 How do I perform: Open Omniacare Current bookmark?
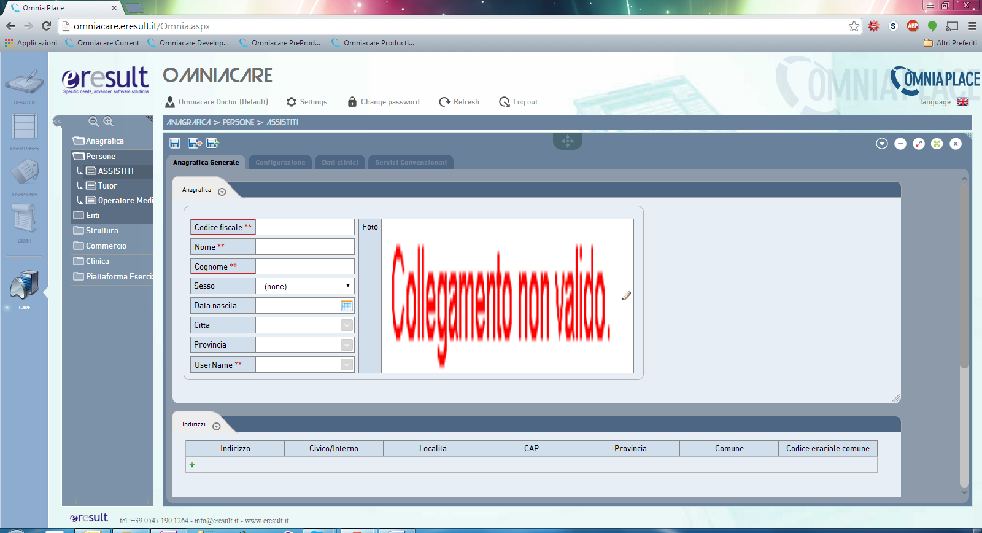click(102, 43)
